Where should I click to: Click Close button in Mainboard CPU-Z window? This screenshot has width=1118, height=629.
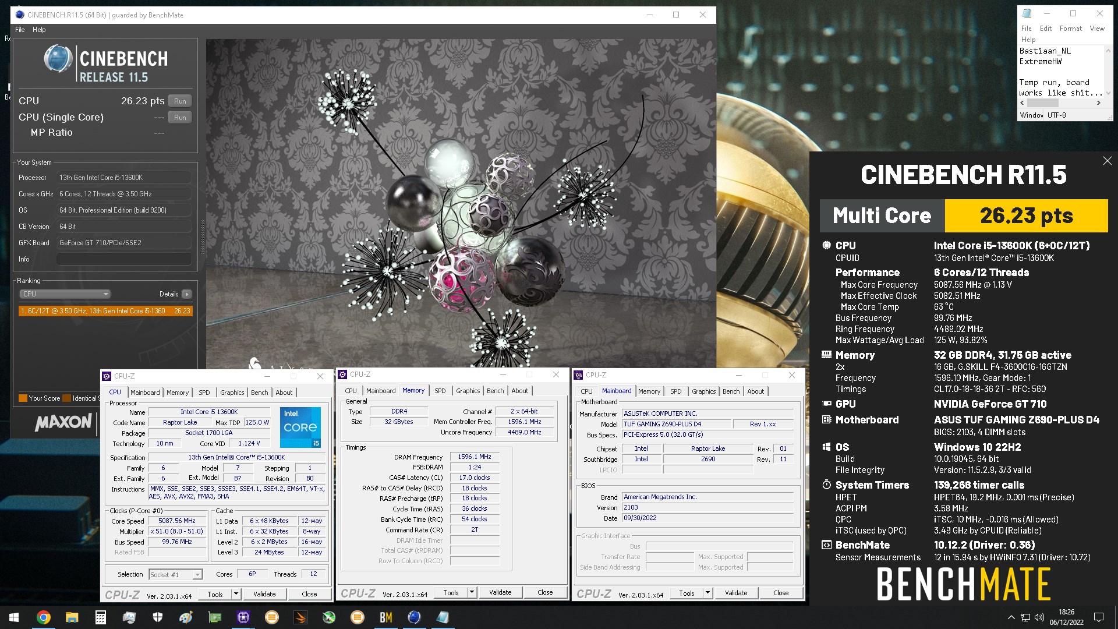coord(781,593)
